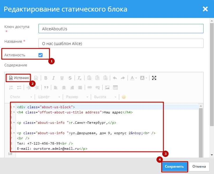Image resolution: width=214 pixels, height=174 pixels.
Task: Click the Сохранить button
Action: click(174, 166)
